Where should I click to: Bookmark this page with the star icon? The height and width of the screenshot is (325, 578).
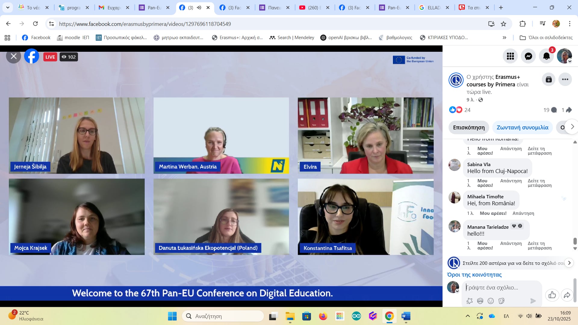pos(503,24)
